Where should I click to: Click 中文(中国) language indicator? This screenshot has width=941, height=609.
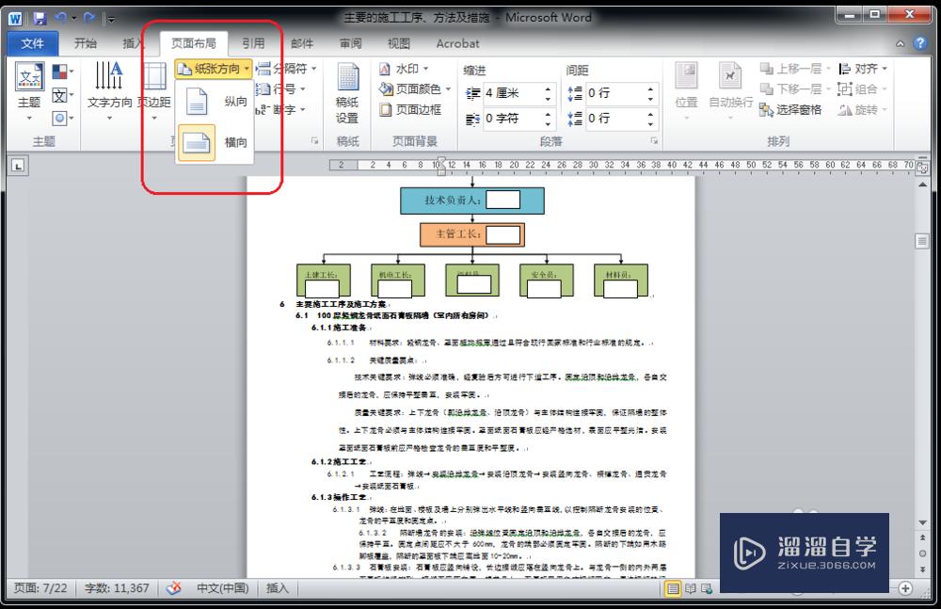(x=222, y=588)
